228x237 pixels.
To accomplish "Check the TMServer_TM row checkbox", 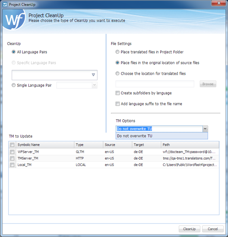I will tap(12, 158).
